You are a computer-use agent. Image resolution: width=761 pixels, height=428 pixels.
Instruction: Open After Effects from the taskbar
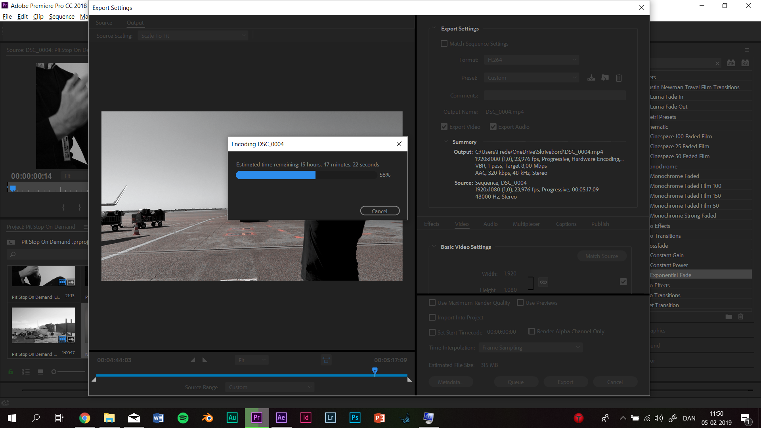(x=281, y=418)
